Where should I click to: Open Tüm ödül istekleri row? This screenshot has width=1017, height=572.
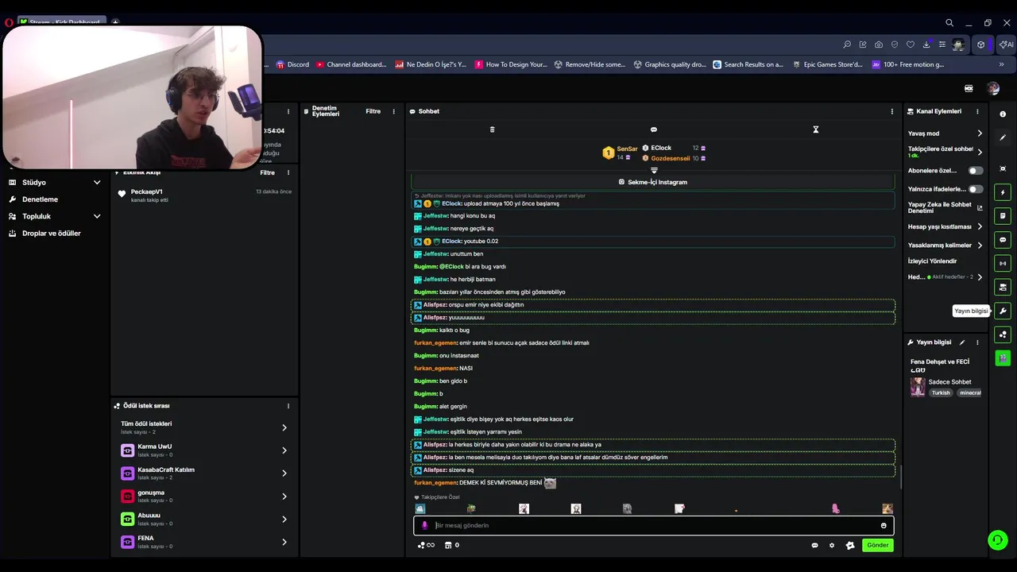click(204, 427)
